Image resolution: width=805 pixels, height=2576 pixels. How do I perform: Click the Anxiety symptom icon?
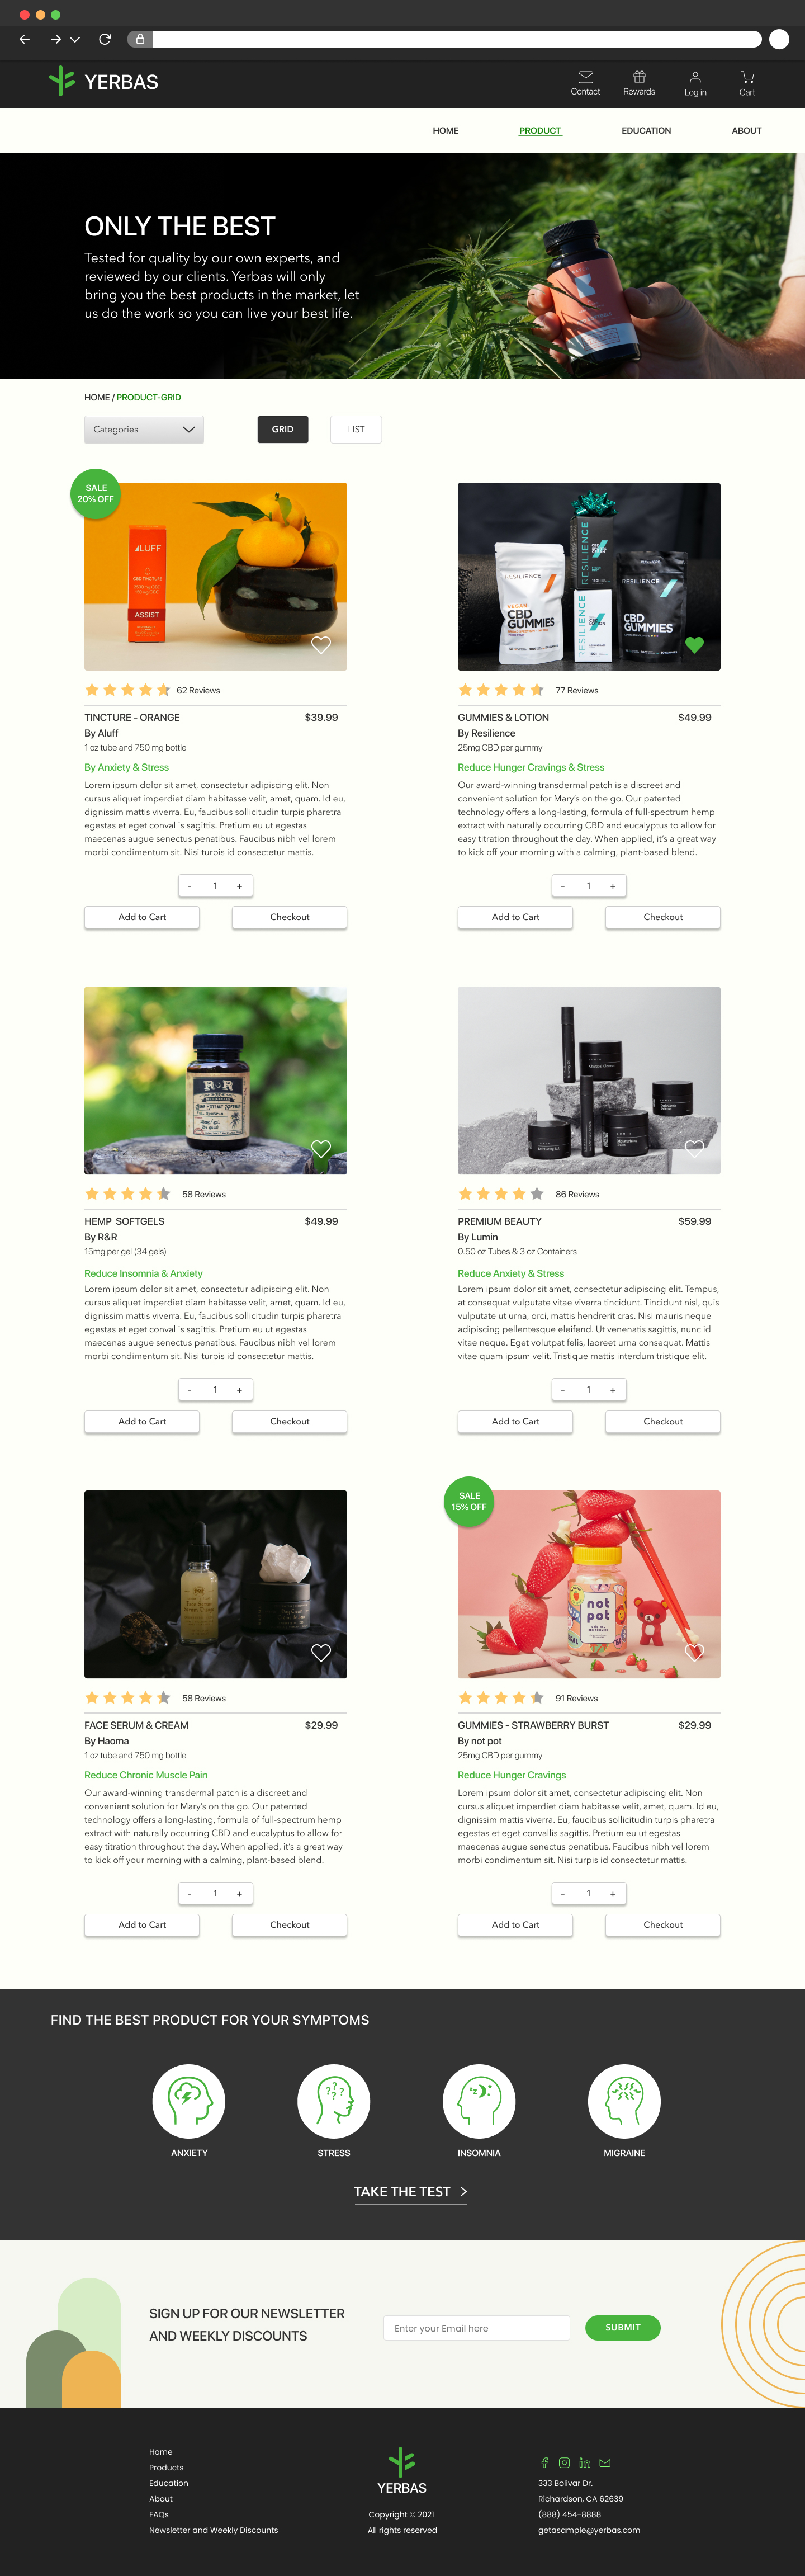pos(188,2100)
